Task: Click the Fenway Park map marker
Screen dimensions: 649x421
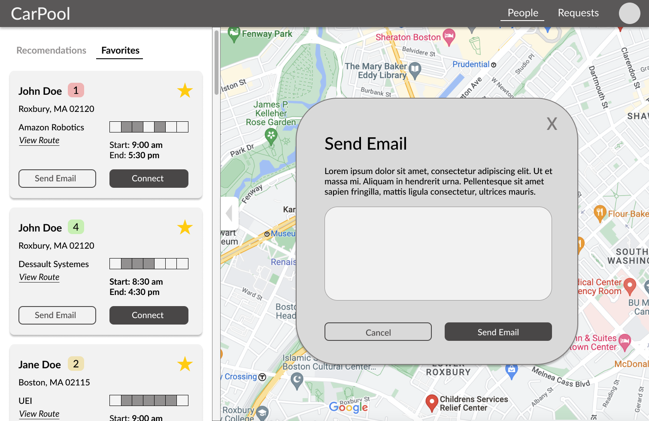Action: [x=234, y=35]
